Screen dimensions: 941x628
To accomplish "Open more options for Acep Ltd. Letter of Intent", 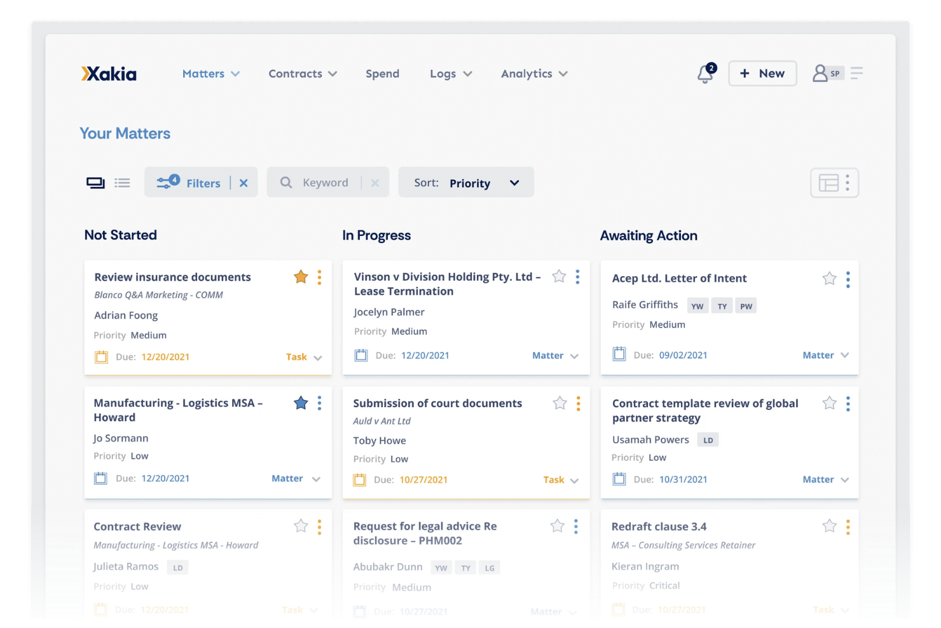I will point(848,280).
